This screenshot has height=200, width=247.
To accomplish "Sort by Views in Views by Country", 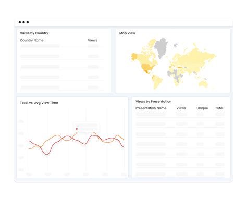I will [92, 40].
